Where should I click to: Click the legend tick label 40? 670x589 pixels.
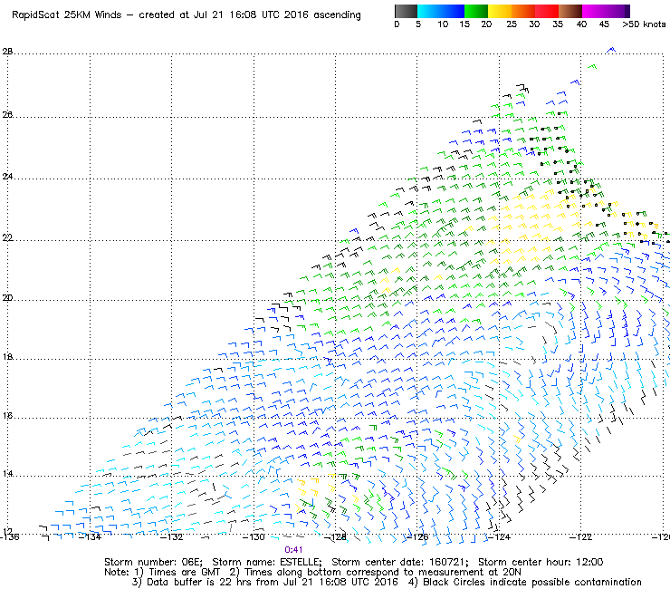click(581, 24)
